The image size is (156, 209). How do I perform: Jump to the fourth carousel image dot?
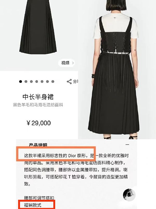(37, 82)
